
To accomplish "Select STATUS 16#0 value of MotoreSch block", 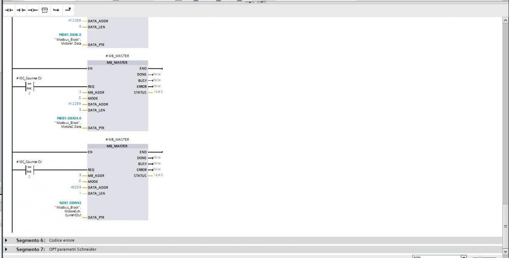I will click(x=158, y=175).
